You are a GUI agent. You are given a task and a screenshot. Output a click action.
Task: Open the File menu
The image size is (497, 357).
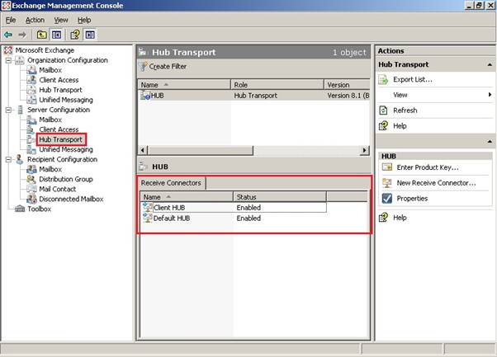(x=11, y=20)
